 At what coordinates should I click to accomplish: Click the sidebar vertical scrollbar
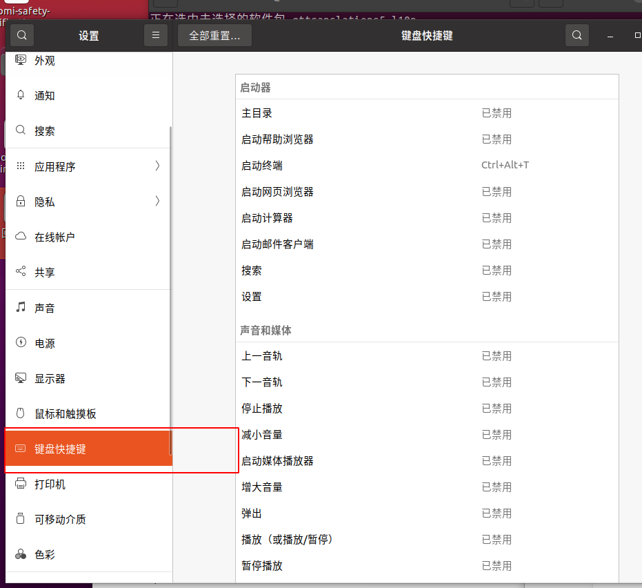click(170, 291)
